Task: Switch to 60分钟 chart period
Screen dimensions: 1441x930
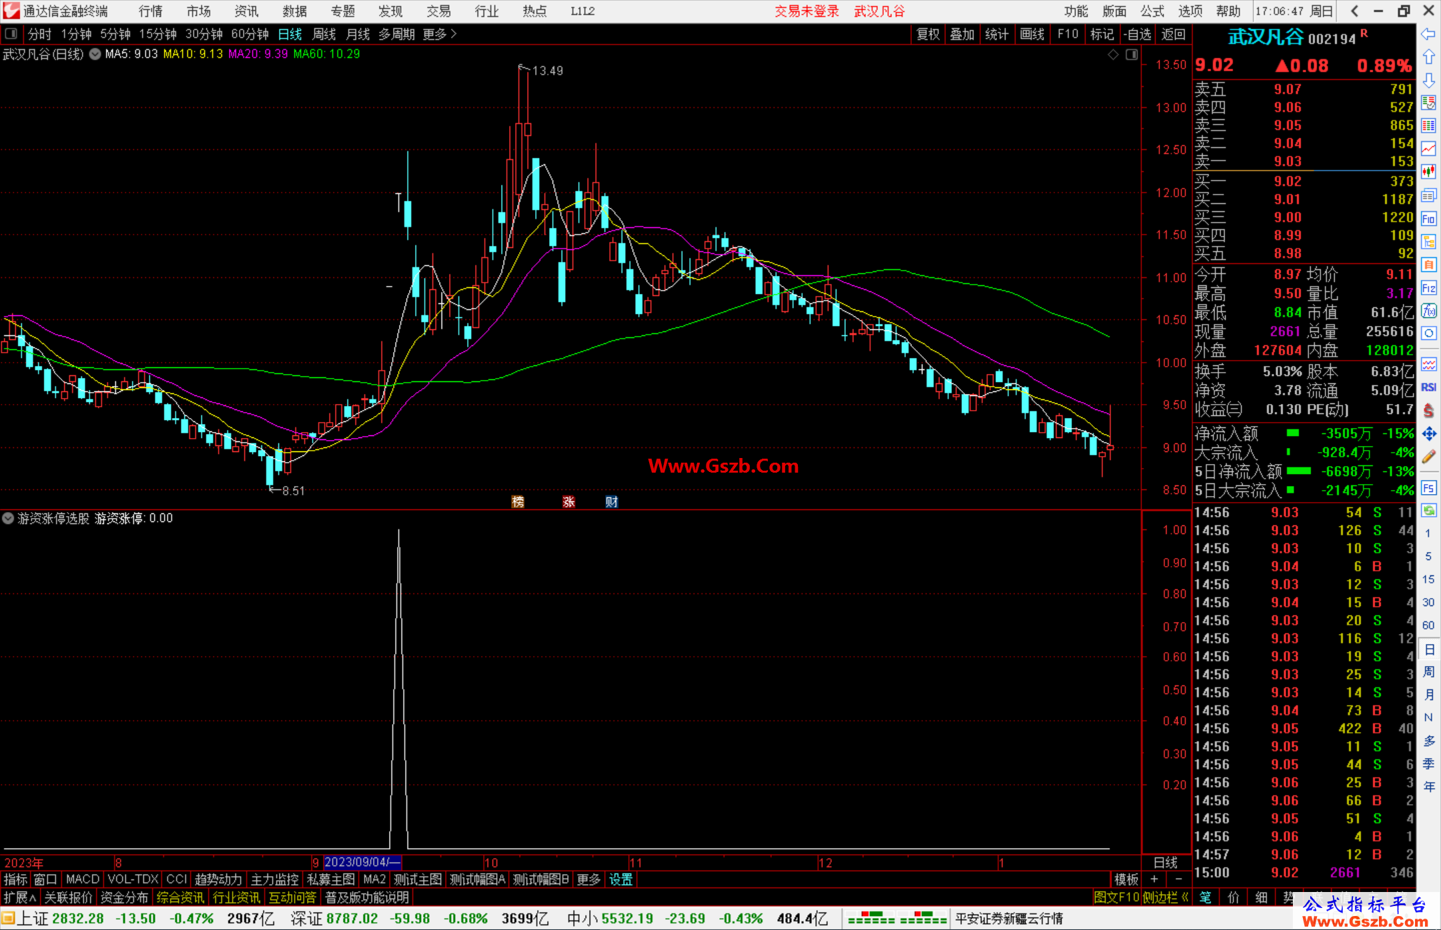Action: (x=250, y=34)
